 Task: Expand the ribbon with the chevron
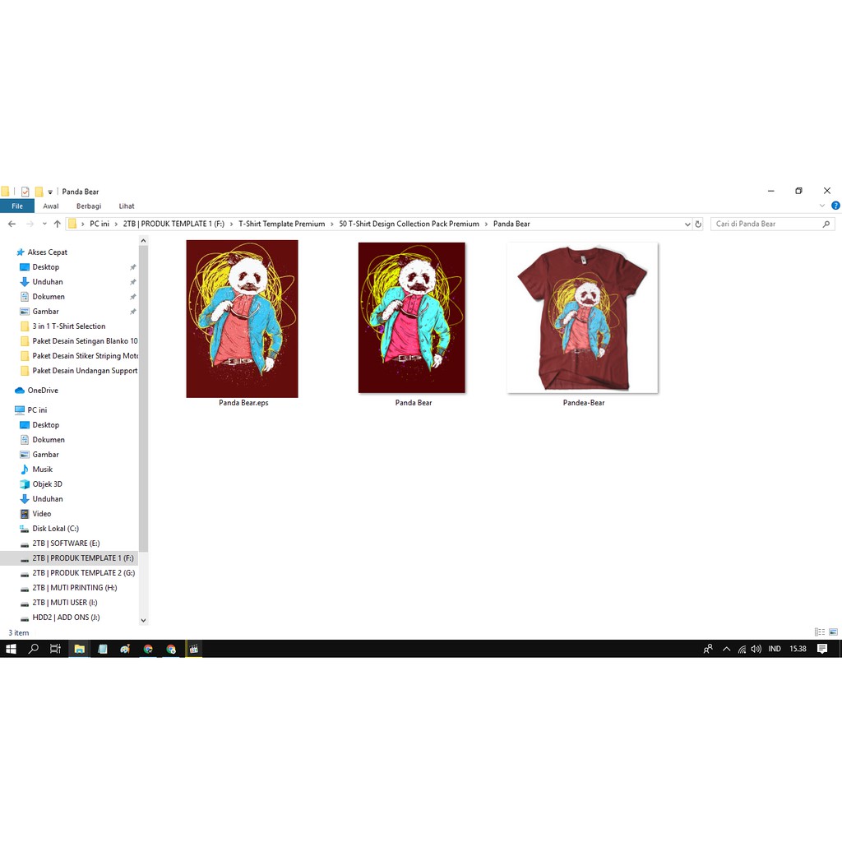coord(821,206)
